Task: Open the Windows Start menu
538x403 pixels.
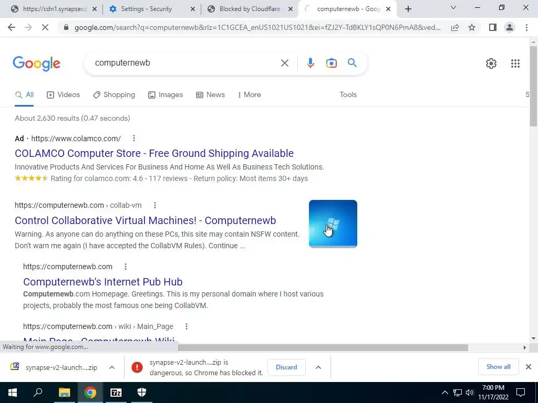Action: click(x=13, y=393)
